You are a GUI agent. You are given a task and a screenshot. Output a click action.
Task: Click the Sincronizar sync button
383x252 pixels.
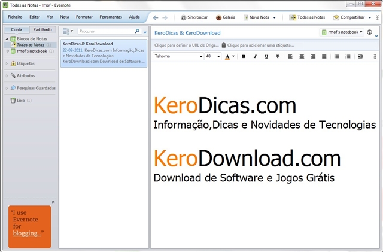click(194, 17)
